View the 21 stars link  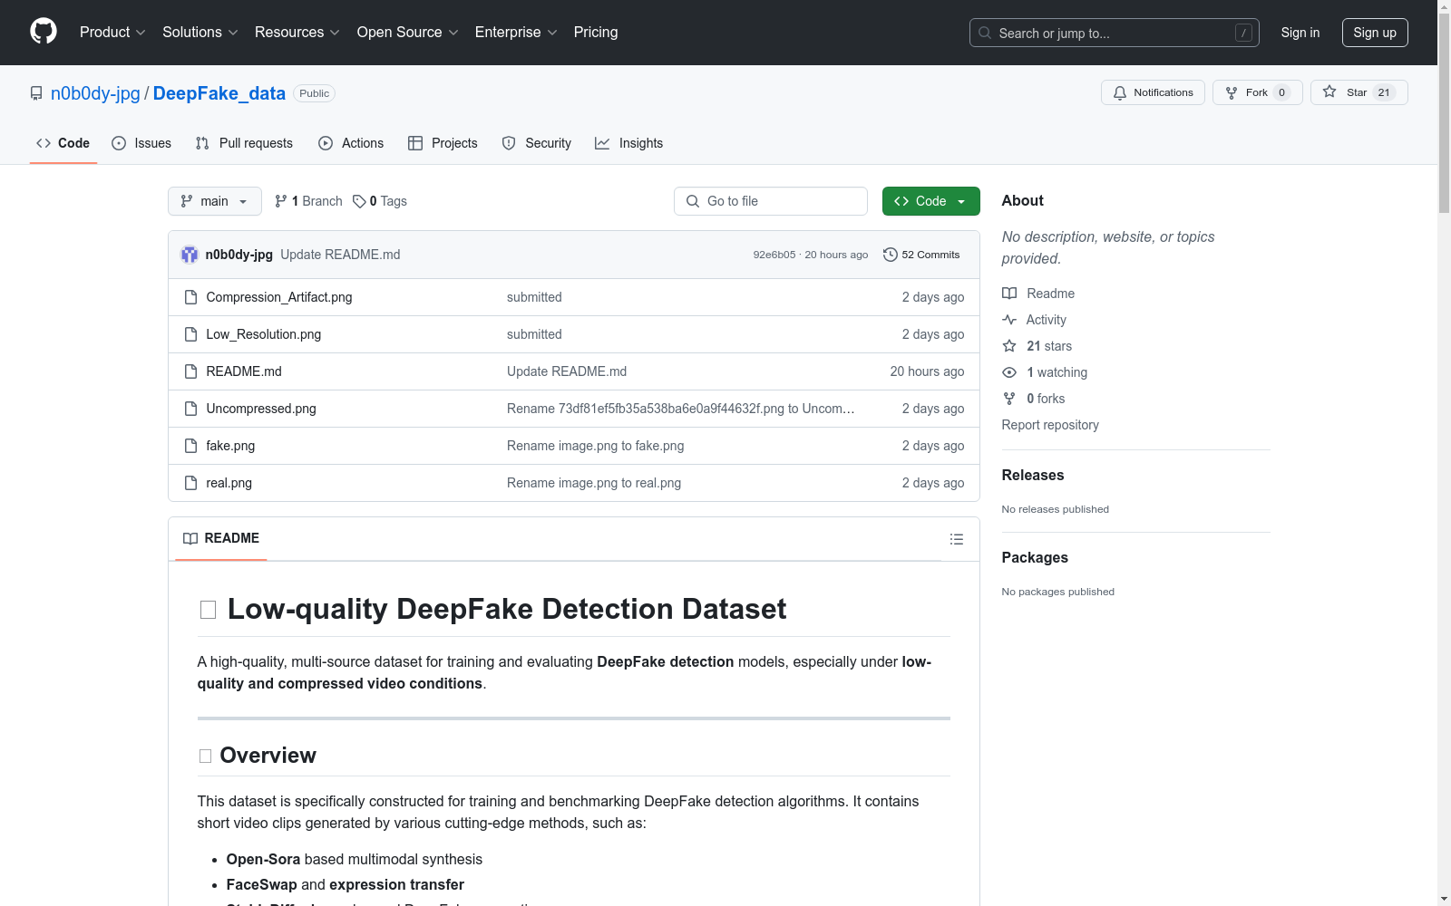[1037, 346]
